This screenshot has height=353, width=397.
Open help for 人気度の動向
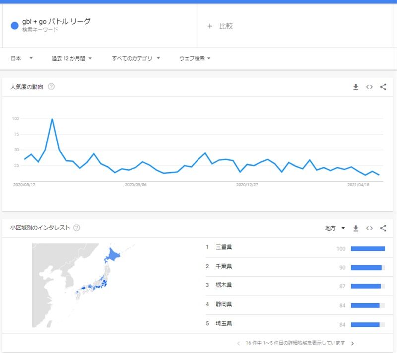pos(51,87)
